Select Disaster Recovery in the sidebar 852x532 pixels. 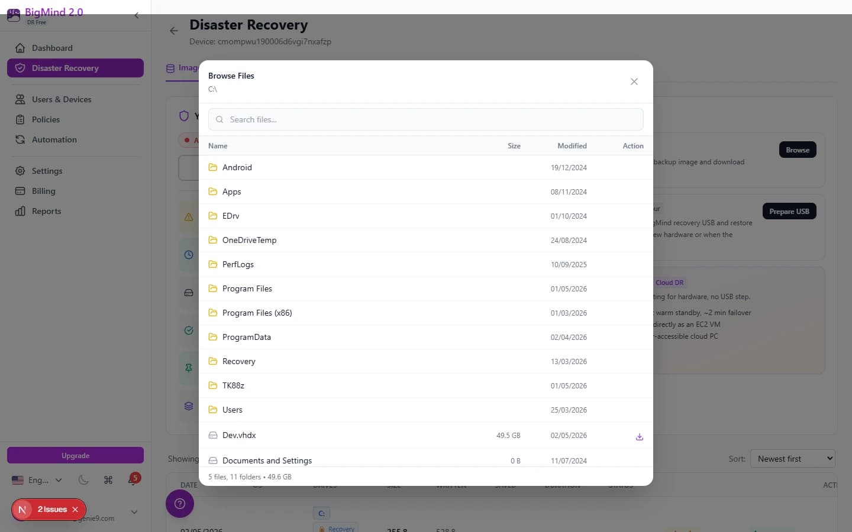tap(75, 68)
